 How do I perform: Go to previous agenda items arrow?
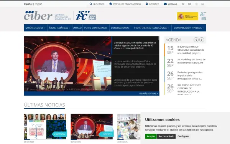tap(196, 40)
